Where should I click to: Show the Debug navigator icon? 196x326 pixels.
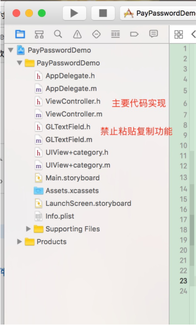(115, 34)
